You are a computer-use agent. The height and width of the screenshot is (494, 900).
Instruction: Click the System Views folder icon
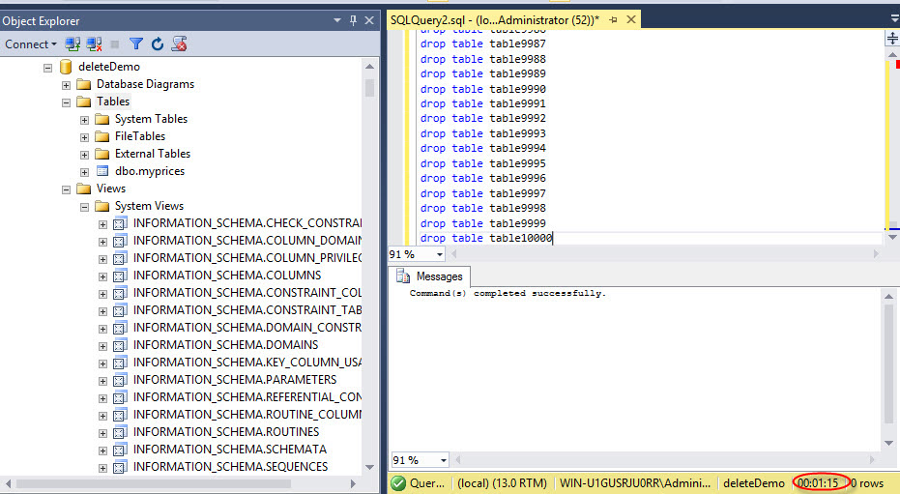click(x=102, y=206)
